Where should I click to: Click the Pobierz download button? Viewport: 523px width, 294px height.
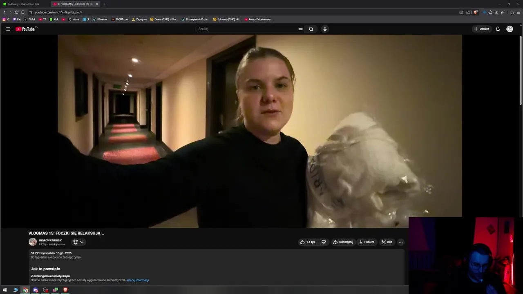(367, 242)
